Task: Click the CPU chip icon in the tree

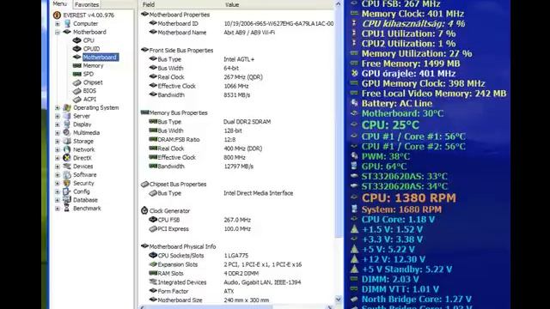Action: click(x=76, y=40)
